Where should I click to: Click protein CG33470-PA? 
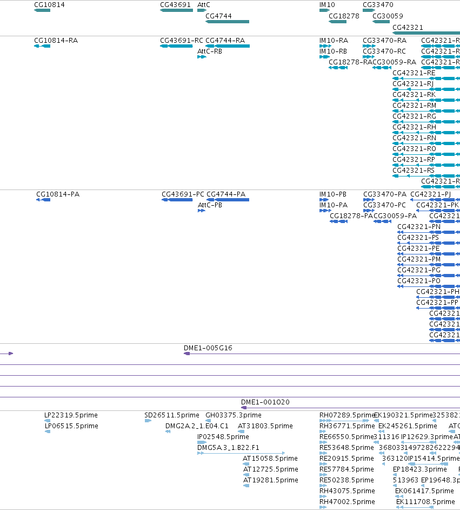[x=369, y=200]
